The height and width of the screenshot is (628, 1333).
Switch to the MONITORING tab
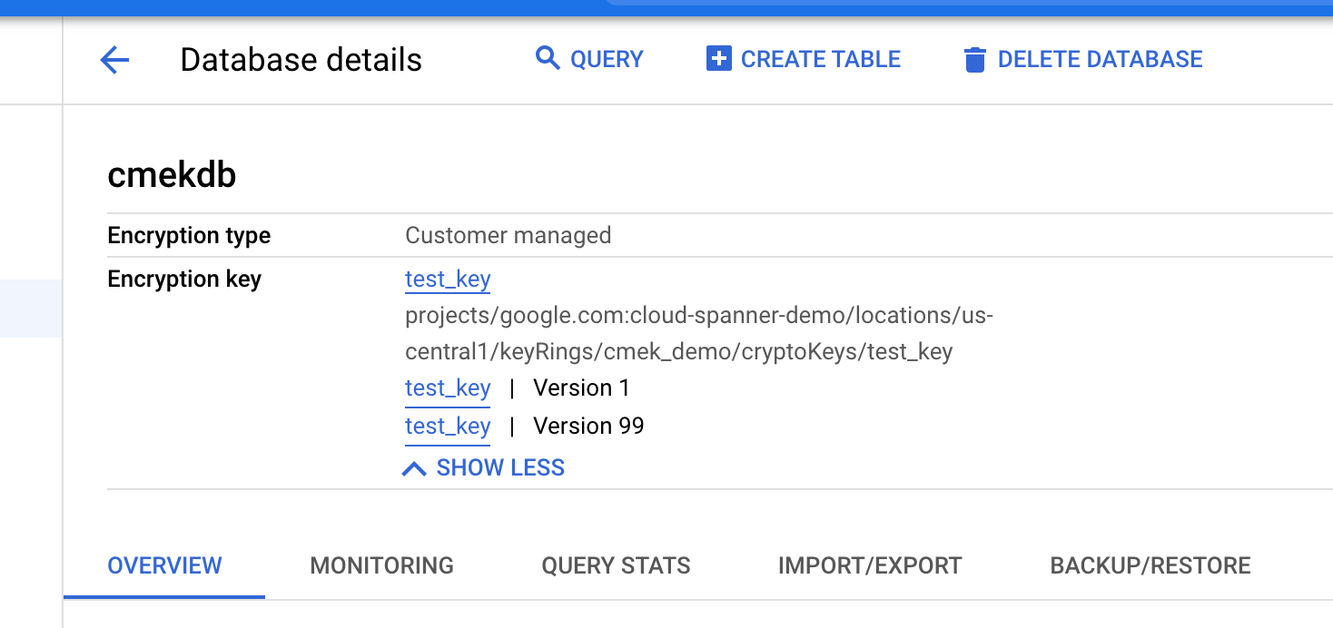pyautogui.click(x=381, y=565)
